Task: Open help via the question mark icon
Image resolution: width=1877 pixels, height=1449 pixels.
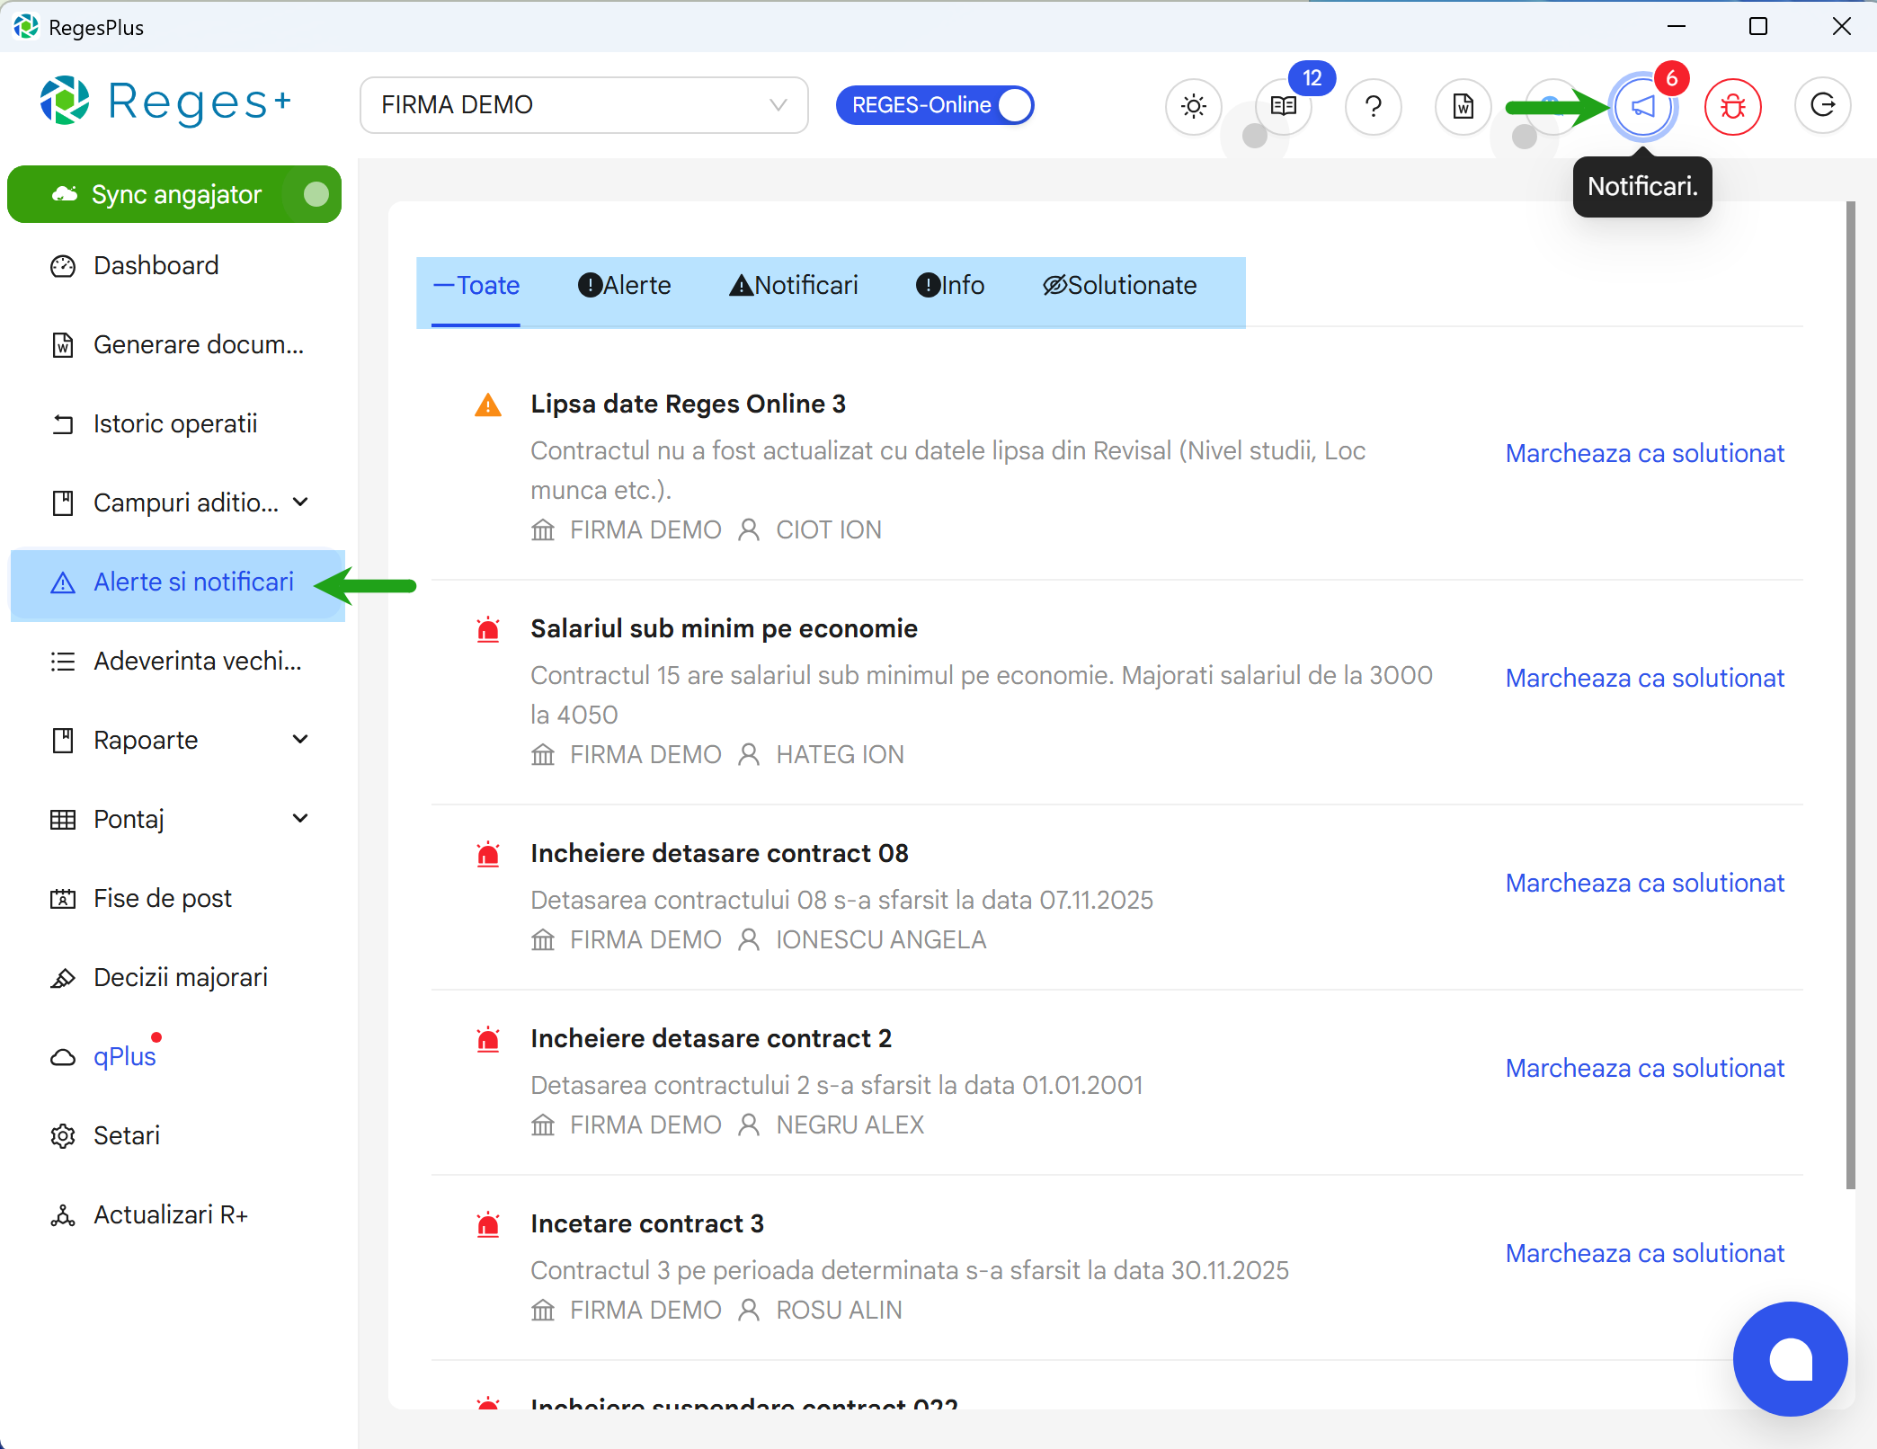Action: (1373, 106)
